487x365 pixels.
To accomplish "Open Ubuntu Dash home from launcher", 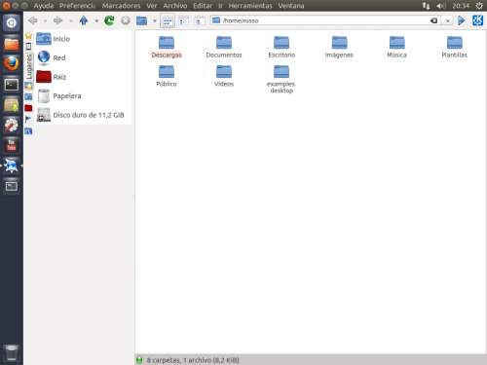I will tap(12, 22).
